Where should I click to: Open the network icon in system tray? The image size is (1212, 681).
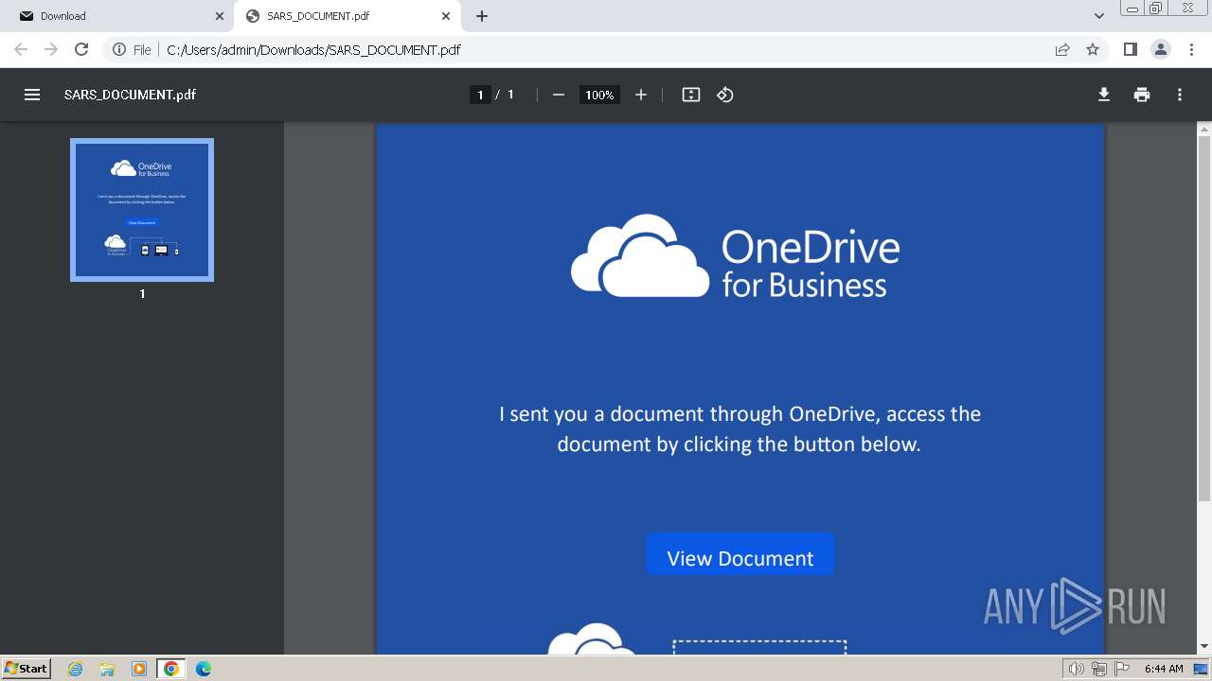coord(1098,669)
